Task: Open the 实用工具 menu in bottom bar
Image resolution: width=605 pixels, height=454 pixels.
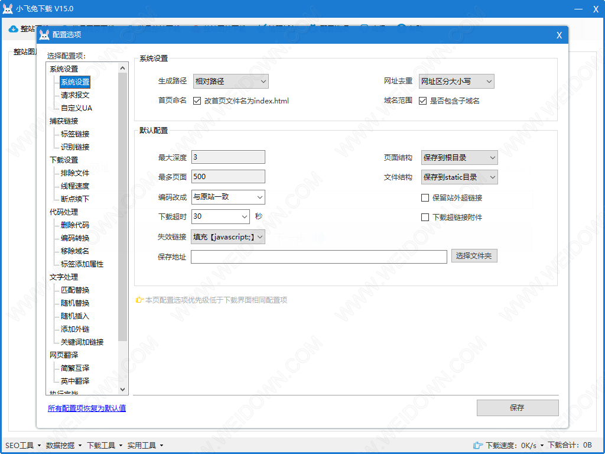Action: 145,446
